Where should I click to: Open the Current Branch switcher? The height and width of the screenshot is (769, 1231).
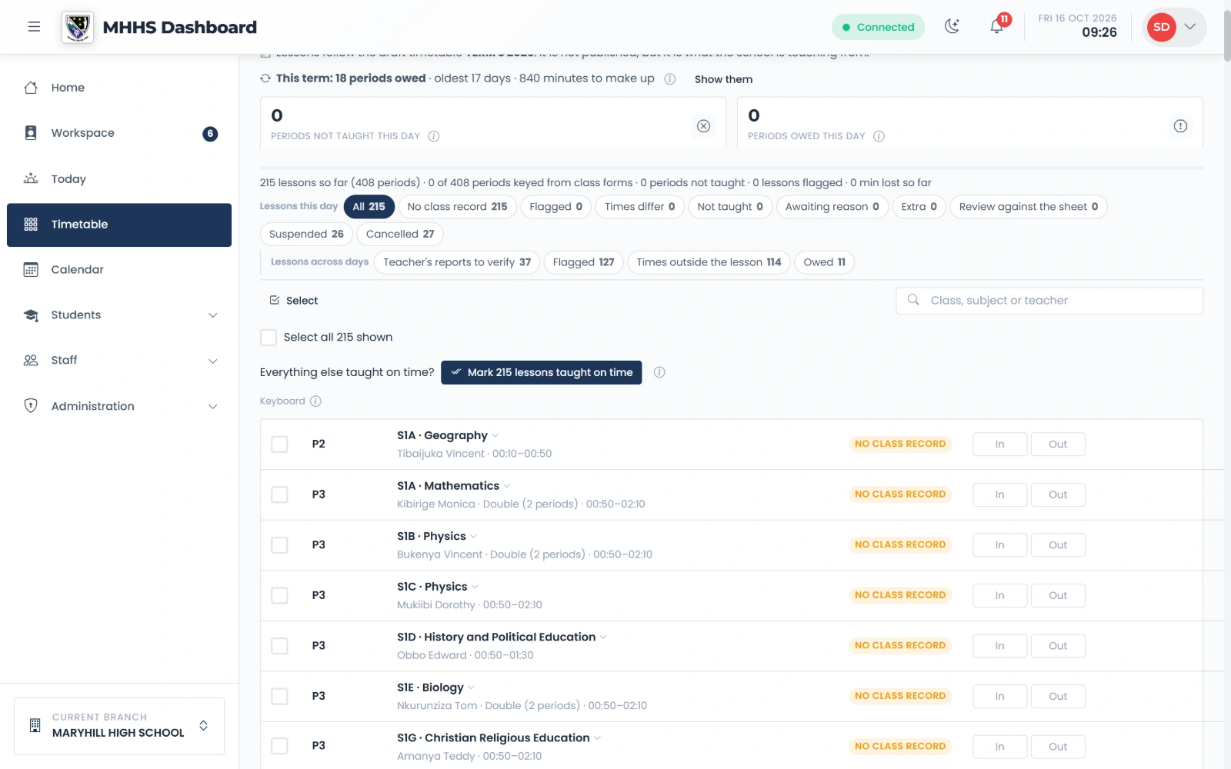119,726
